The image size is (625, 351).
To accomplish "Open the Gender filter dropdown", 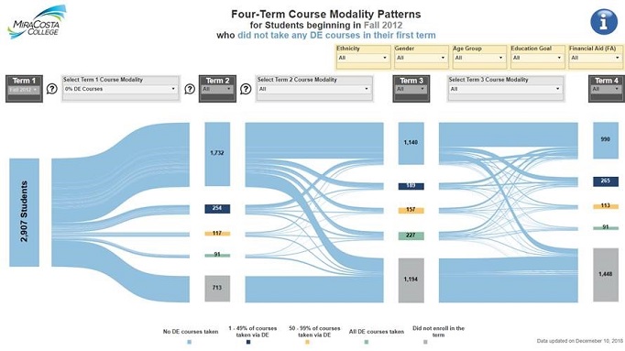I will (421, 58).
